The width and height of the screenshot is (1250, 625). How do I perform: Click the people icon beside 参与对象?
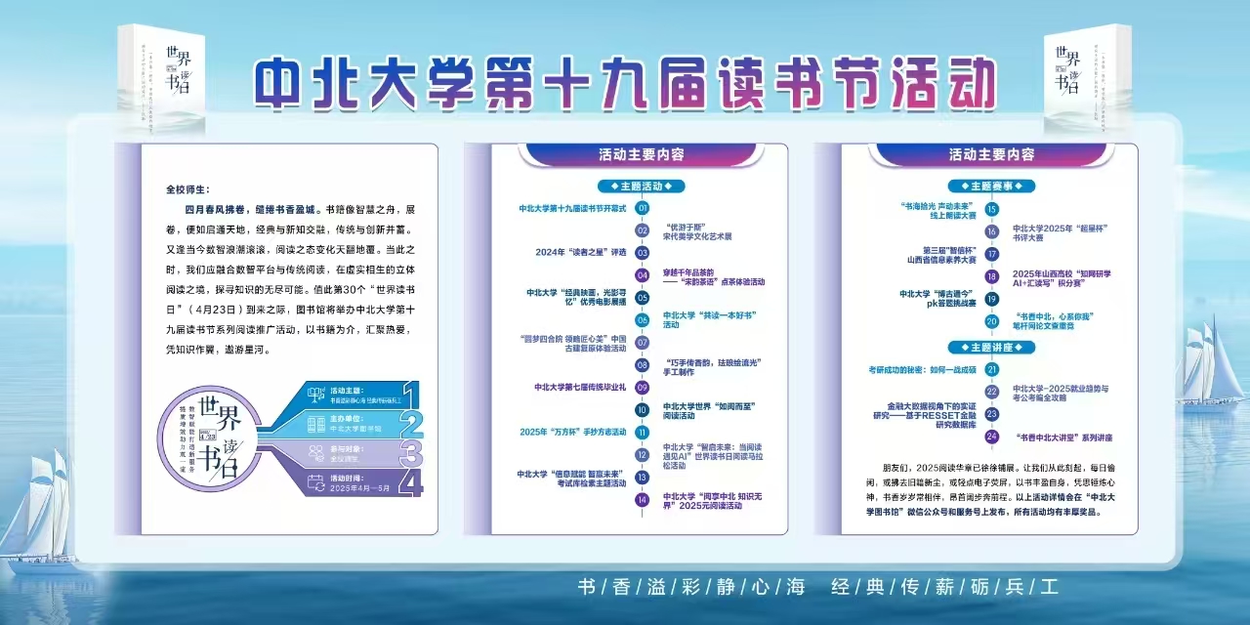tap(315, 453)
